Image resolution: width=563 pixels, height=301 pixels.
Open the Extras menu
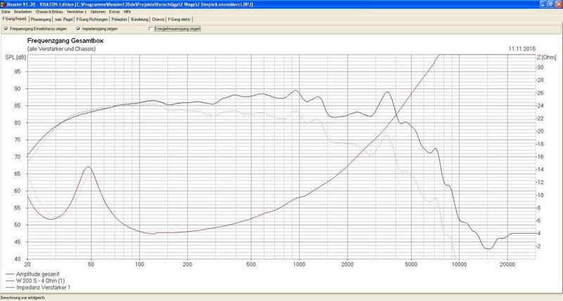115,13
